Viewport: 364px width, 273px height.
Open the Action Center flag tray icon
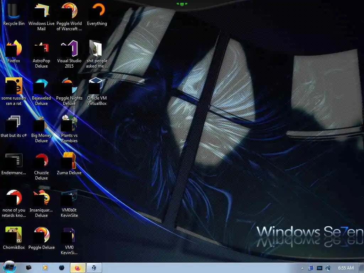pos(311,268)
